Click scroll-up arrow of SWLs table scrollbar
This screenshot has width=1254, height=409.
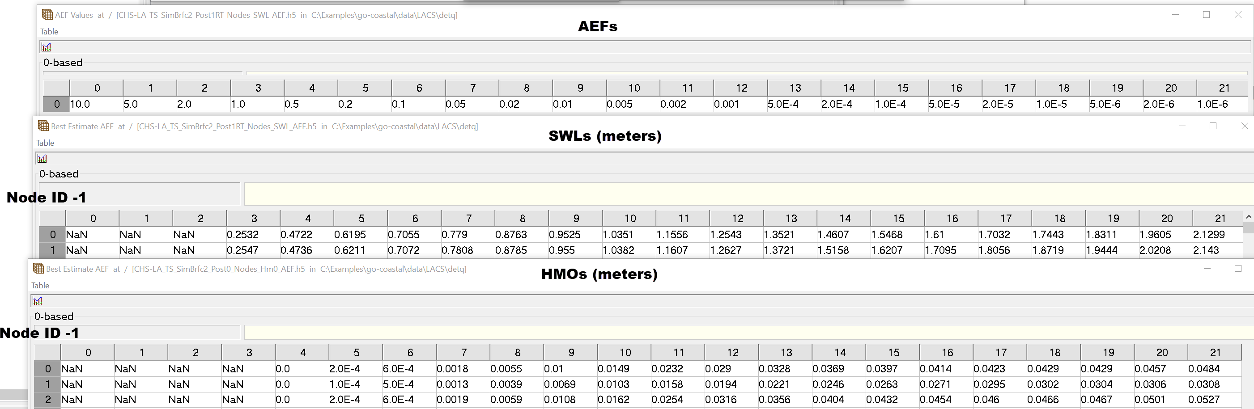(x=1249, y=217)
